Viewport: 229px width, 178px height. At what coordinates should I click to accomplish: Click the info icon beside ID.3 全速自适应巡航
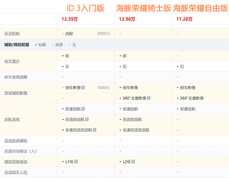coord(94,130)
